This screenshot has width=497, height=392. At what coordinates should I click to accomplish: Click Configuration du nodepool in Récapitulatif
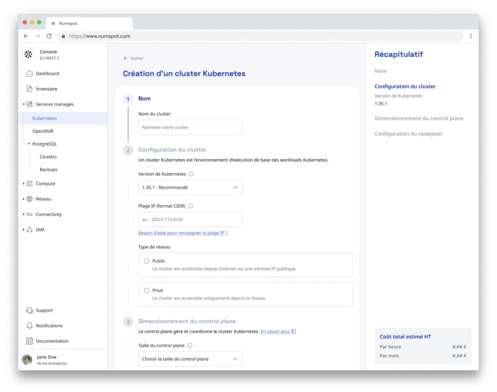pyautogui.click(x=408, y=134)
